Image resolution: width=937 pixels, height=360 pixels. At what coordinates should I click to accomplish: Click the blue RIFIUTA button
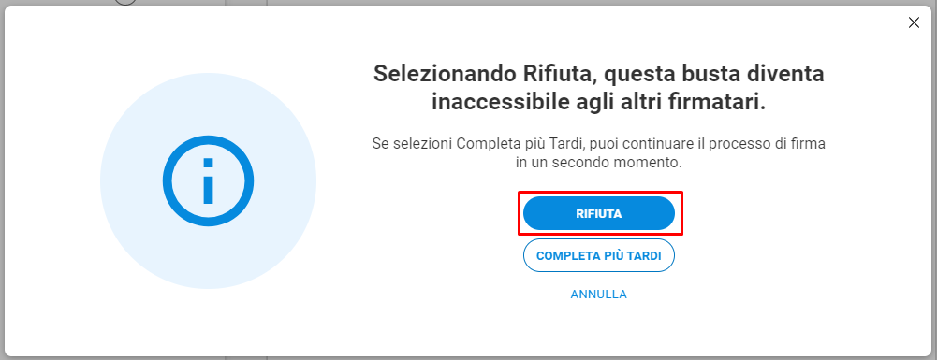pyautogui.click(x=599, y=214)
